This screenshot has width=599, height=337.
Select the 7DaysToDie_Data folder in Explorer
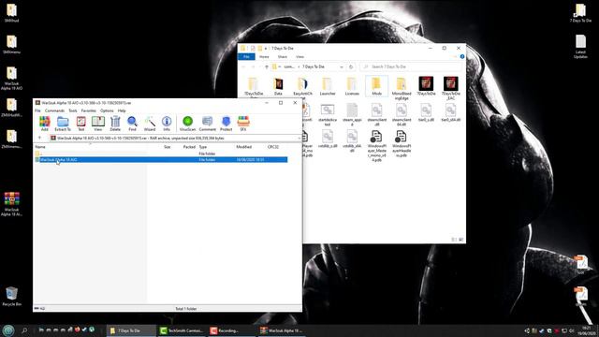[x=254, y=86]
